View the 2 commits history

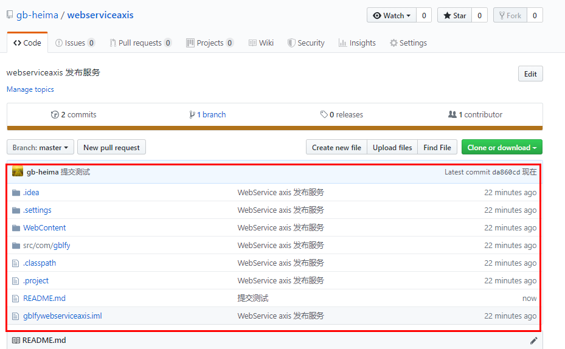pyautogui.click(x=74, y=114)
